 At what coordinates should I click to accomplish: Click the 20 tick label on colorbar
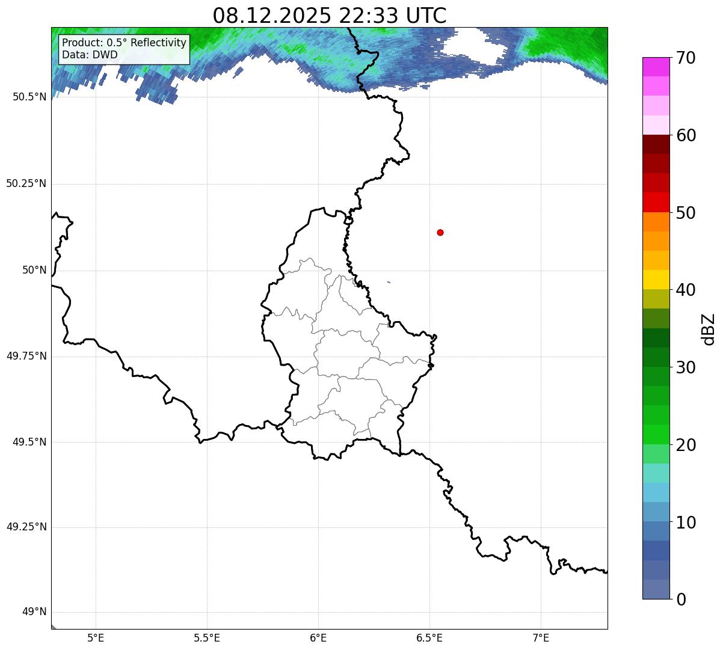[686, 445]
